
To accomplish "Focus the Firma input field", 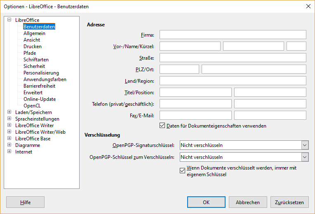I will [x=233, y=35].
